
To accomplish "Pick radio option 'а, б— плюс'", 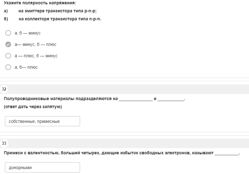I will coord(8,67).
